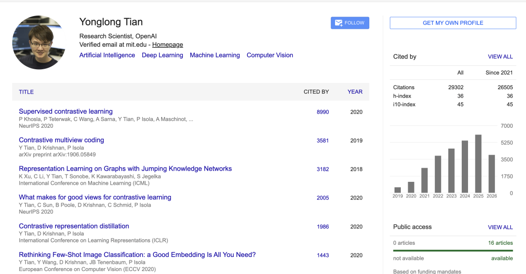Click View All next to Public access
Viewport: 526px width, 274px height.
pyautogui.click(x=500, y=227)
